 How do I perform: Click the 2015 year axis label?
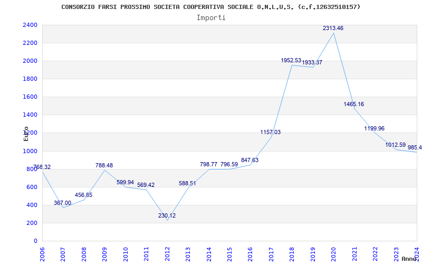pos(230,254)
